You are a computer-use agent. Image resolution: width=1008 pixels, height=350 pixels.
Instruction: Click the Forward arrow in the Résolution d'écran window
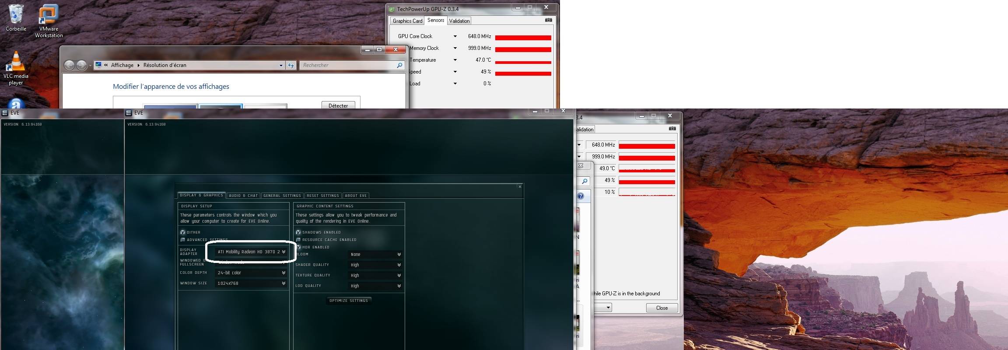pyautogui.click(x=81, y=65)
